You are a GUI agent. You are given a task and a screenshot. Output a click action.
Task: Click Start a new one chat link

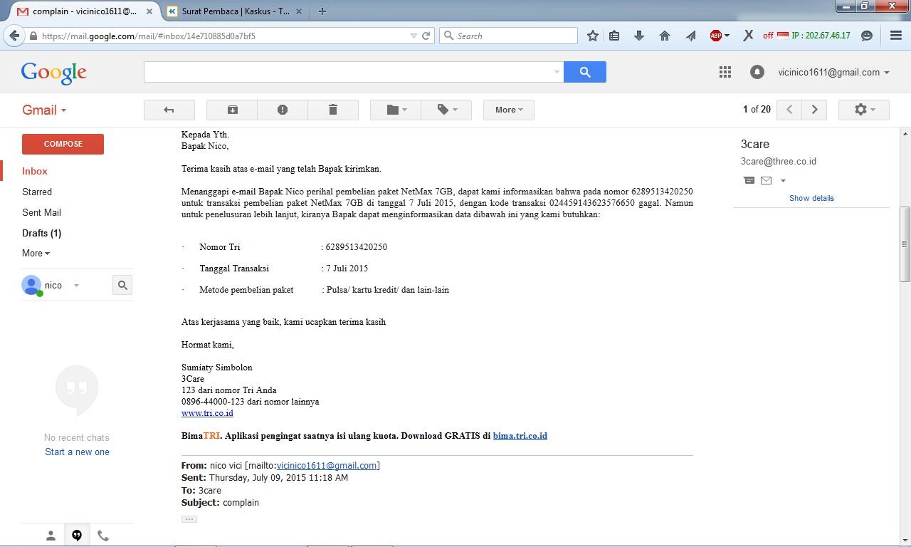[77, 452]
